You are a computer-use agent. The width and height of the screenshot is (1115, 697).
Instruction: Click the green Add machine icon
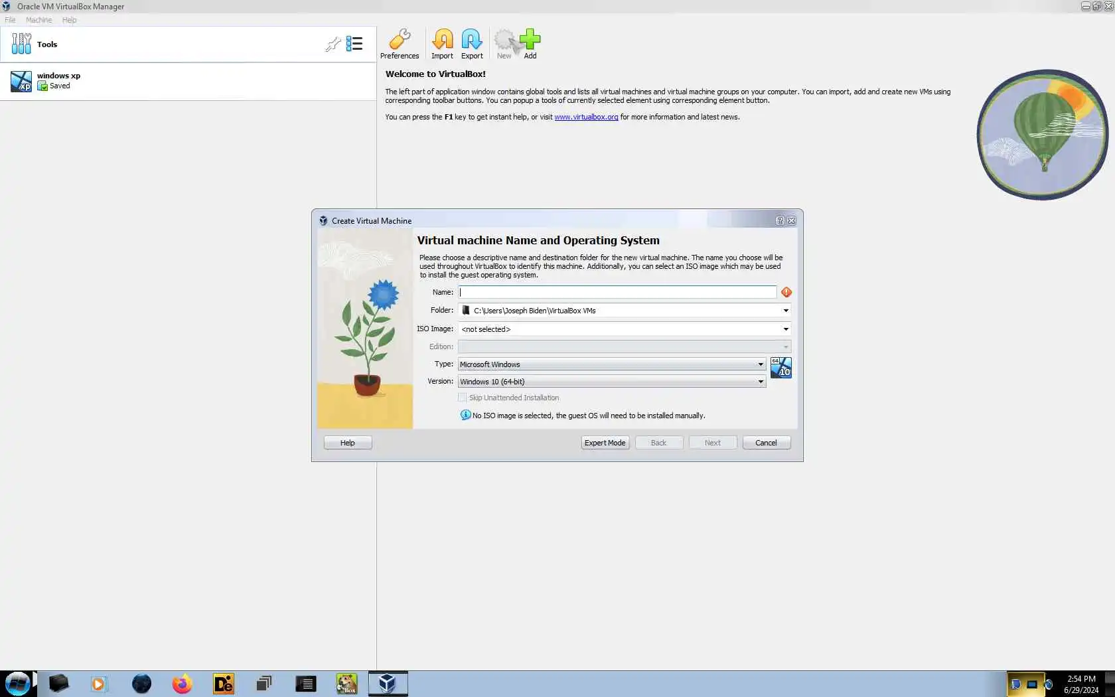530,44
